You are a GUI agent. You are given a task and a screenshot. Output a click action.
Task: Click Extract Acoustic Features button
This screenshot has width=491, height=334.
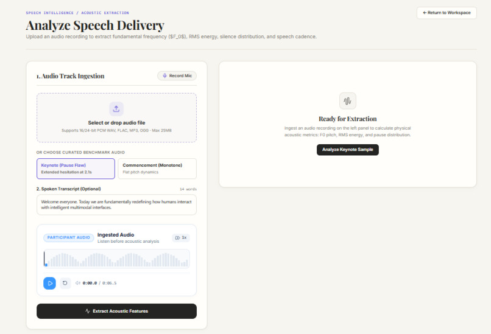pyautogui.click(x=116, y=311)
